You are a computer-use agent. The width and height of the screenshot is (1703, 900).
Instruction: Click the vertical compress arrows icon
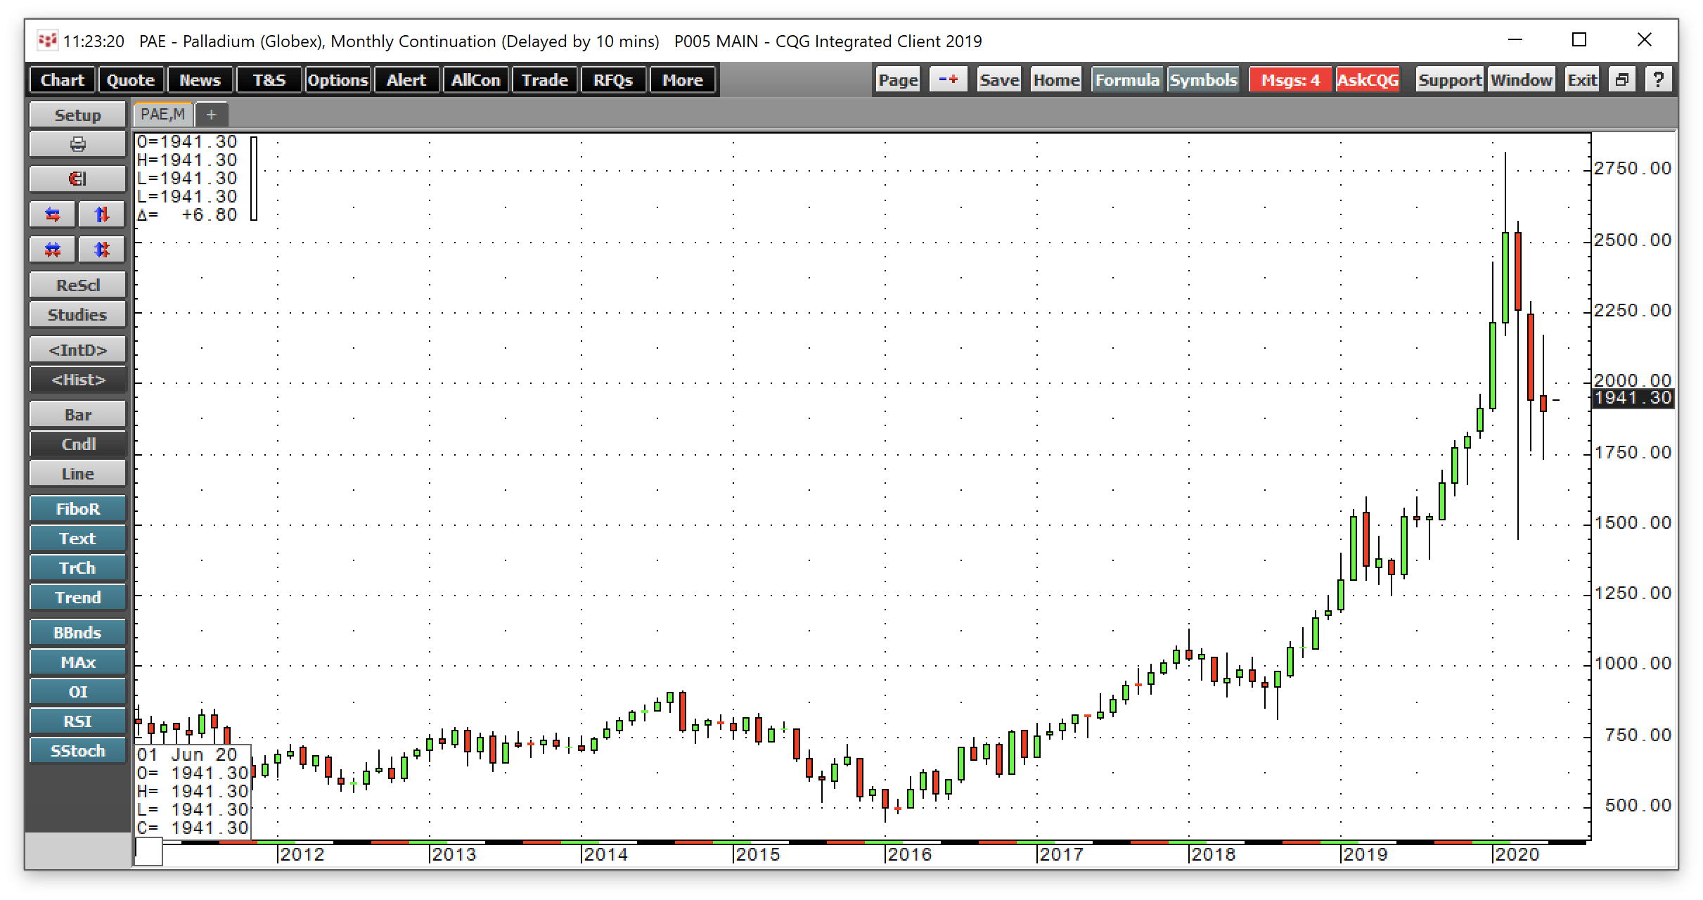[x=102, y=249]
